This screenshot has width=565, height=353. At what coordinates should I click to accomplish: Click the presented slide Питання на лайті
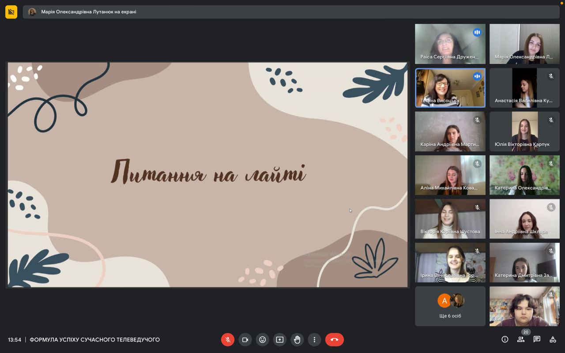tap(207, 175)
